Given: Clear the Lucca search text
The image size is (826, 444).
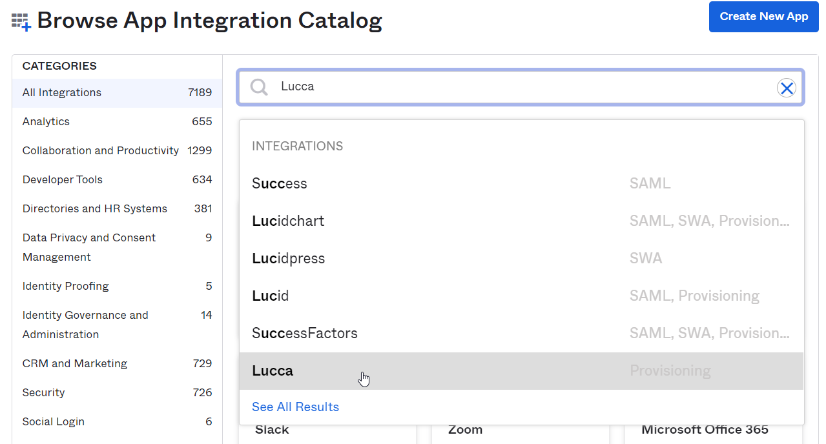Looking at the screenshot, I should tap(786, 88).
